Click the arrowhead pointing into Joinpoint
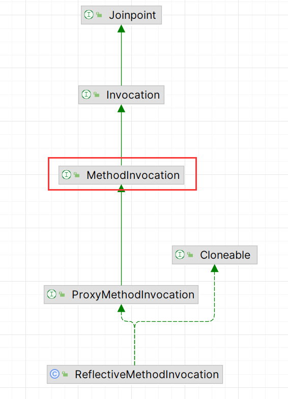 click(x=122, y=28)
